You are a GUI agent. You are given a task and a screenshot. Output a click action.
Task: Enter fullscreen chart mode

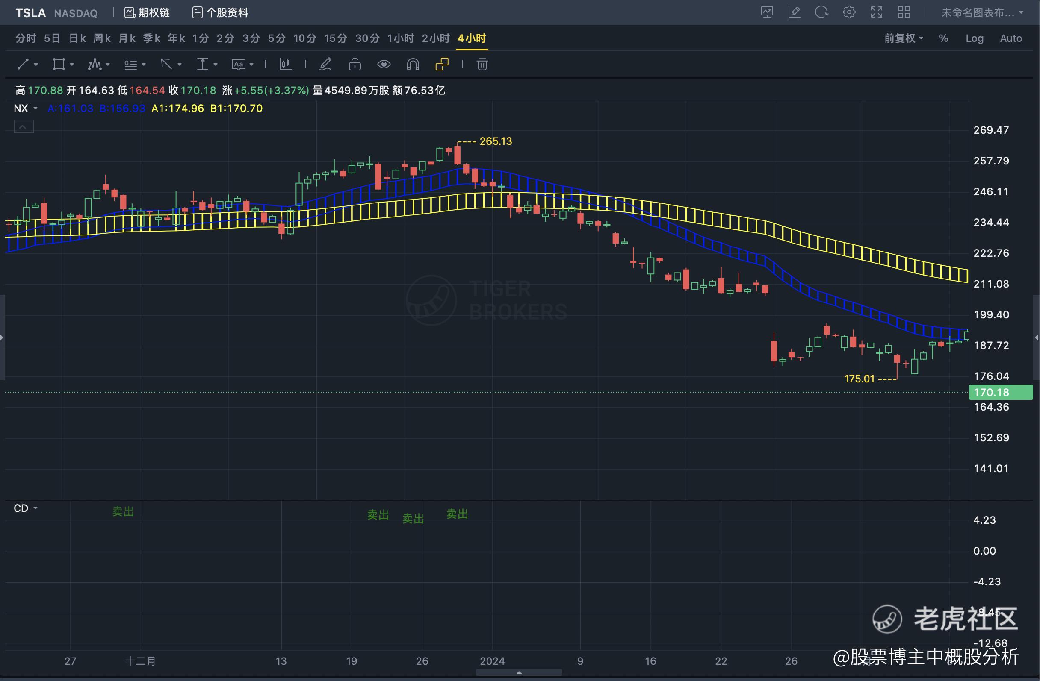(877, 12)
